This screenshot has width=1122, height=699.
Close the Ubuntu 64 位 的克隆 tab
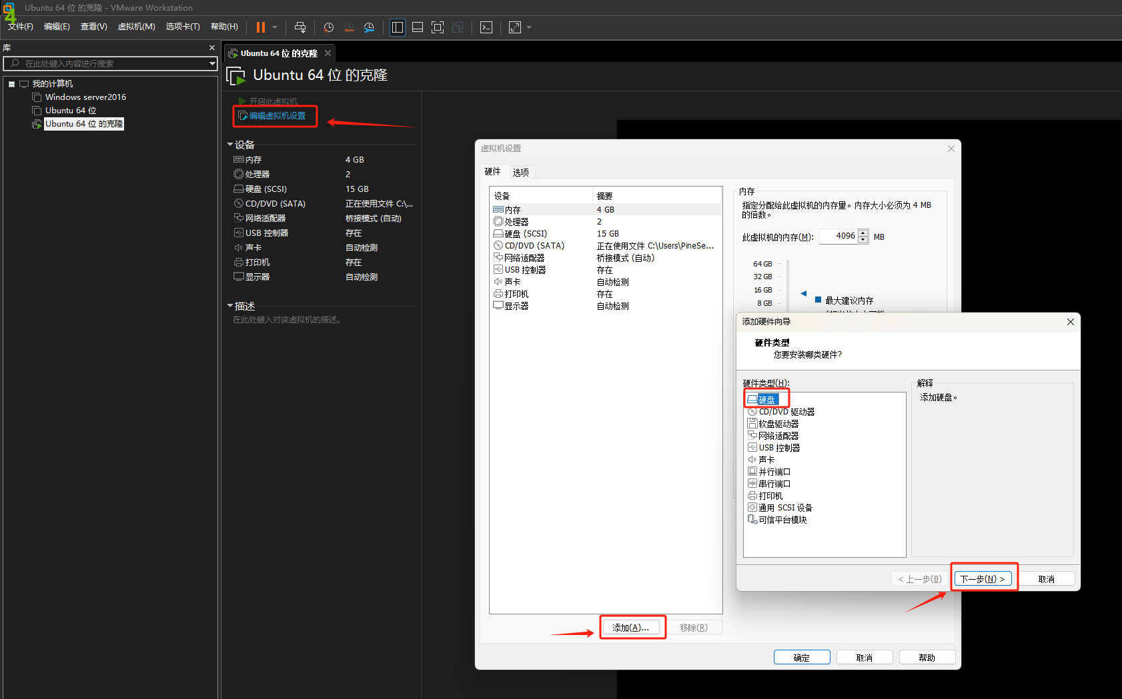pyautogui.click(x=328, y=53)
